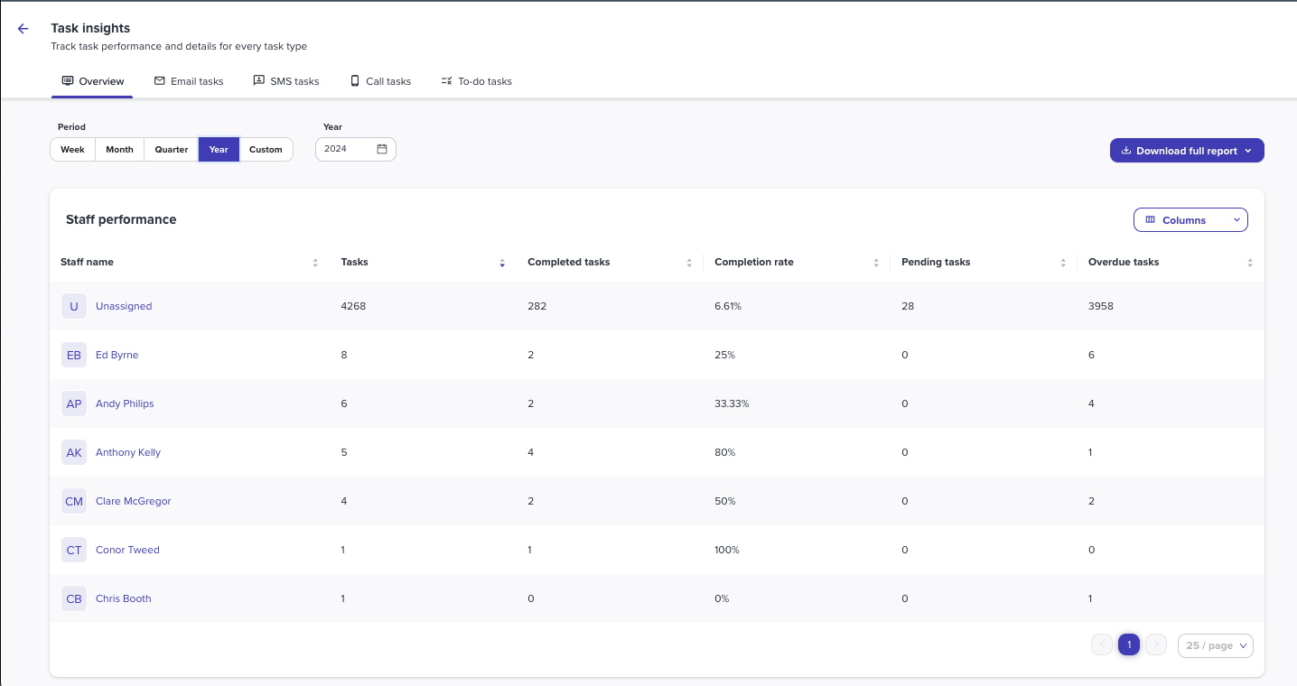1297x686 pixels.
Task: Sort by Overdue tasks column arrows
Action: [x=1250, y=263]
